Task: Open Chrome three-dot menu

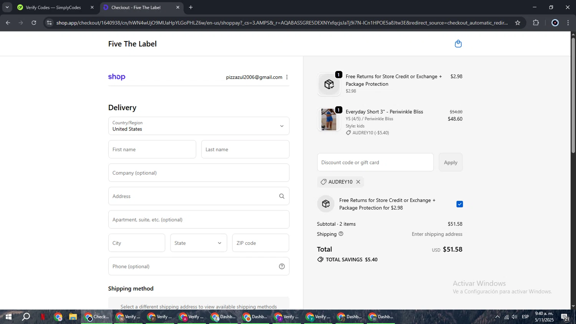Action: point(568,23)
